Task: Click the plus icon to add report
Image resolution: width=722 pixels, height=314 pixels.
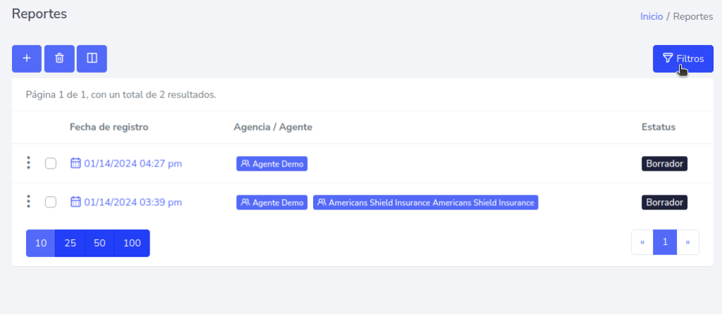Action: [27, 59]
